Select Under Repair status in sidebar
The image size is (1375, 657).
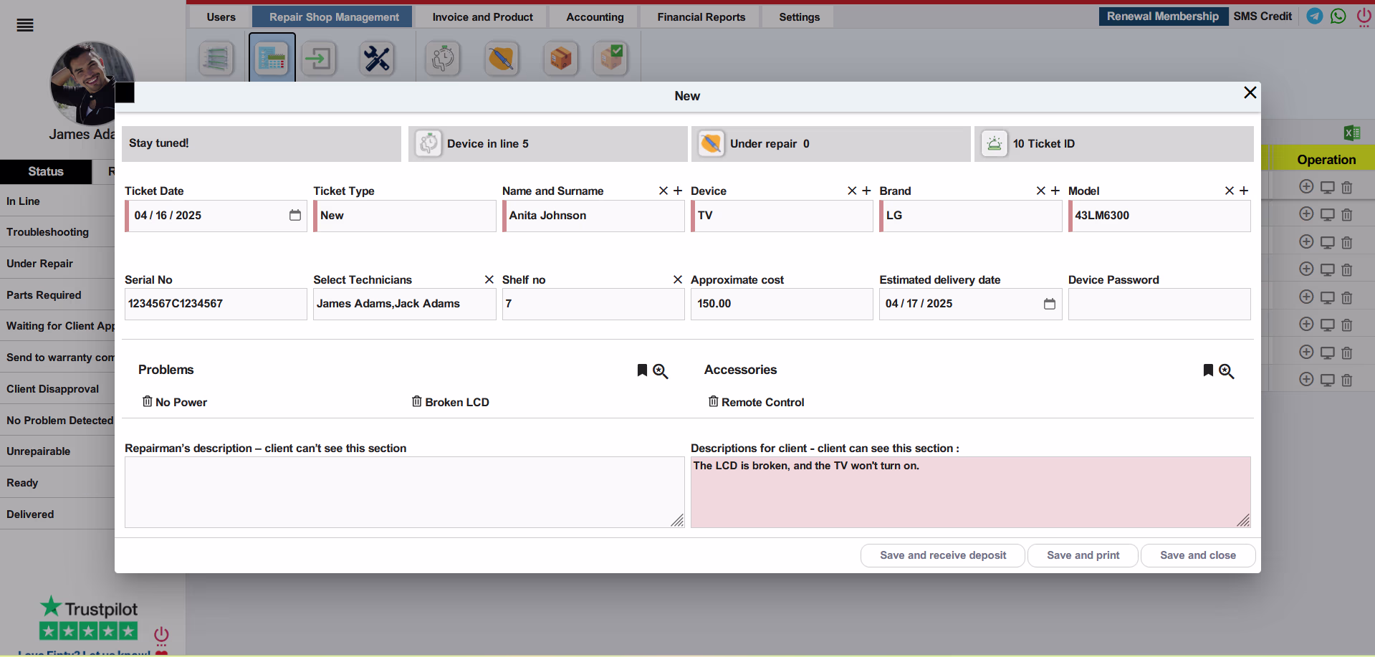[57, 264]
